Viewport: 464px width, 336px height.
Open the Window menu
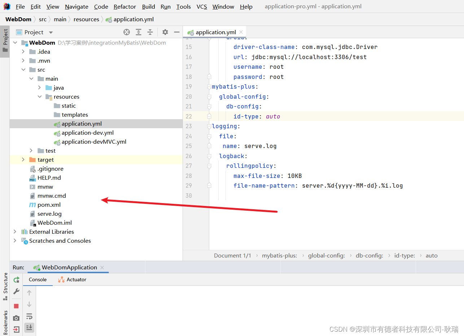(223, 6)
